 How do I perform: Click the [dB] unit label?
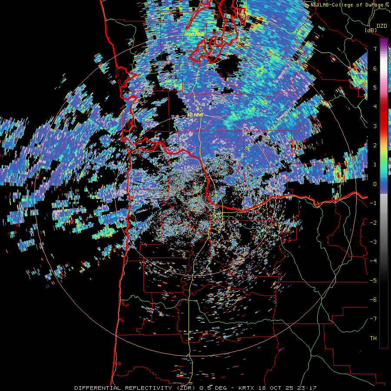(x=371, y=30)
